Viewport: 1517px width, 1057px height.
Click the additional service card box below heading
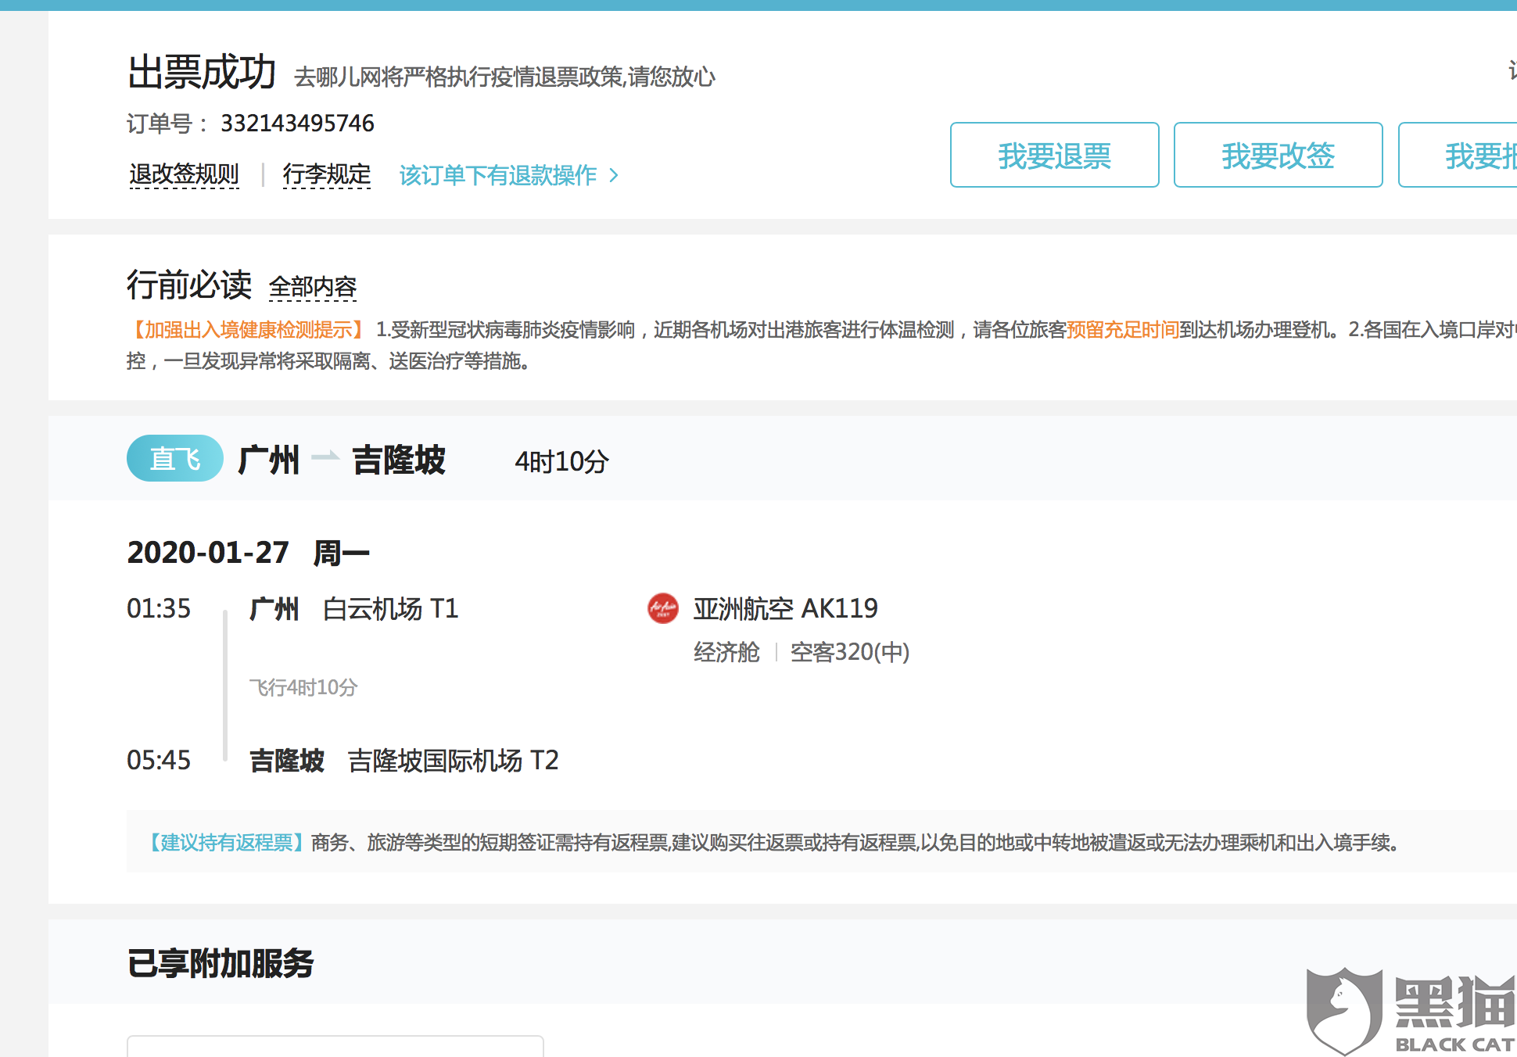[x=335, y=1046]
